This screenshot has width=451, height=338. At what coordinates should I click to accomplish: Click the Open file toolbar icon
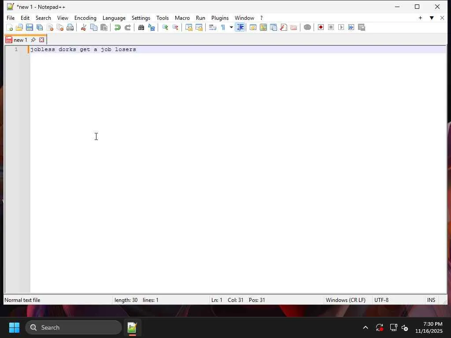pos(19,27)
